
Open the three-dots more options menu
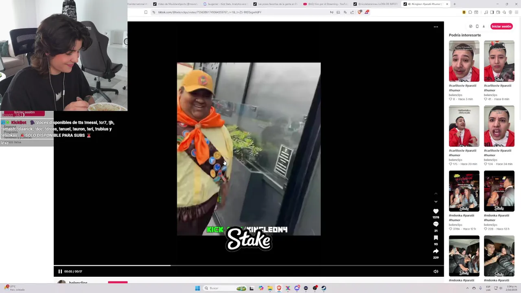pos(436,27)
